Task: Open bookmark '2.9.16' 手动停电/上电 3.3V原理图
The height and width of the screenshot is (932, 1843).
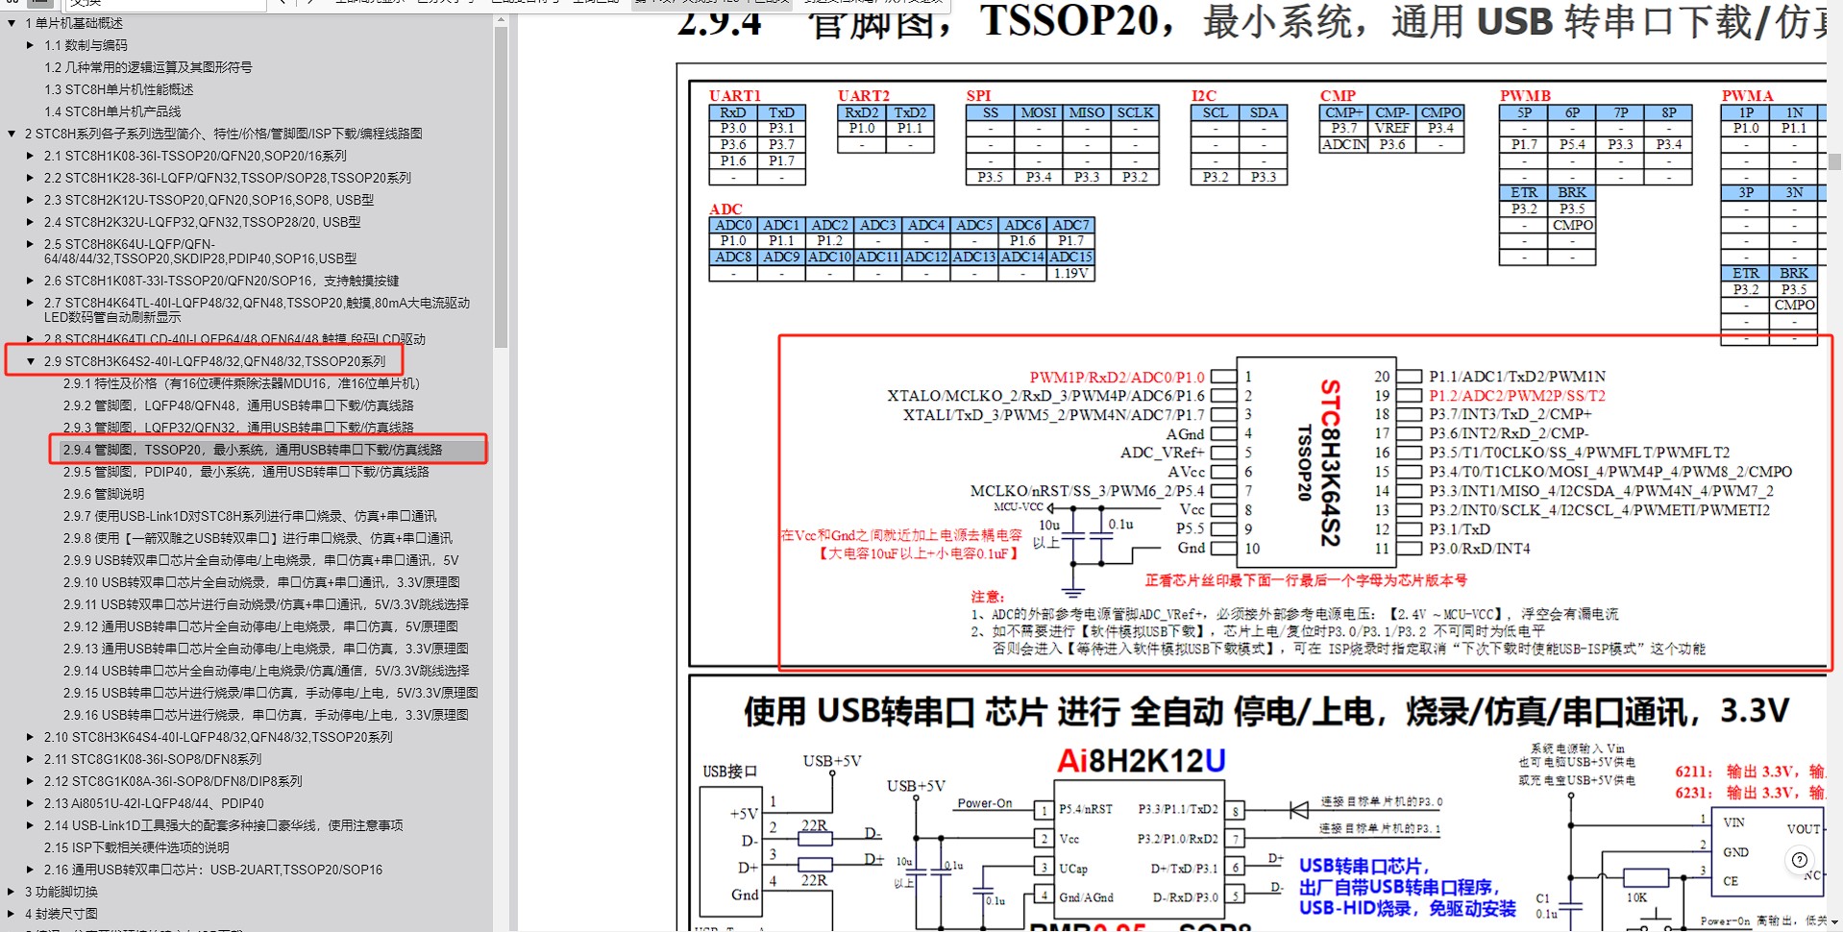Action: tap(266, 715)
